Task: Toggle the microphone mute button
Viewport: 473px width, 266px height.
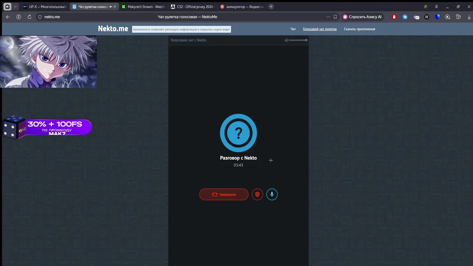Action: click(272, 194)
